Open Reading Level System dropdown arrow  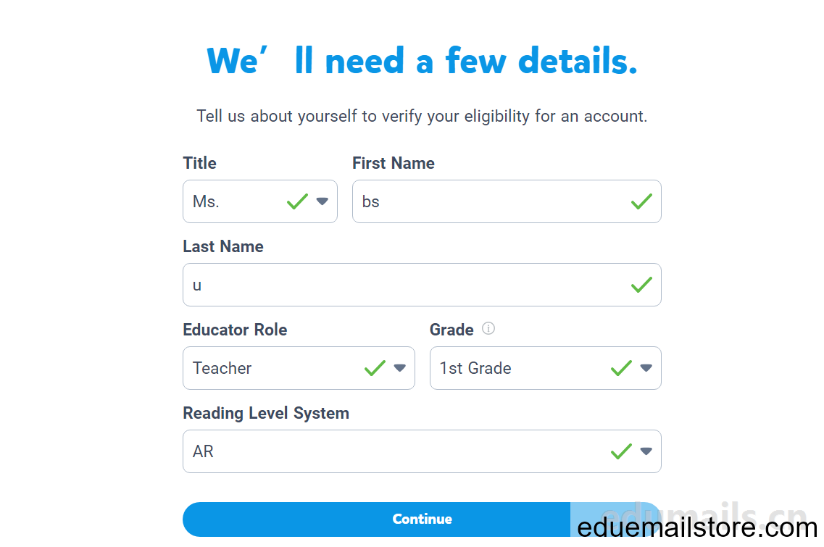coord(646,451)
